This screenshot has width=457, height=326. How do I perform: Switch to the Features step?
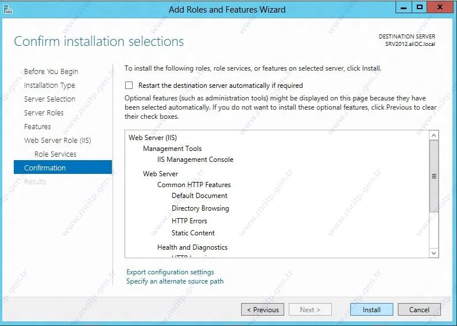[37, 126]
